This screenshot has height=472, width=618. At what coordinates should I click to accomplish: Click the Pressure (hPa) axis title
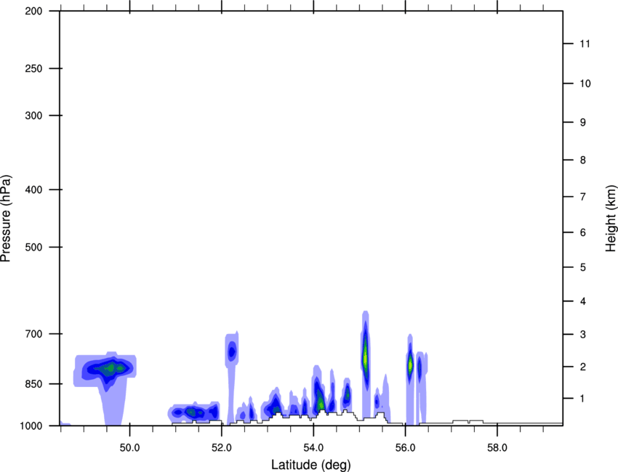[6, 219]
